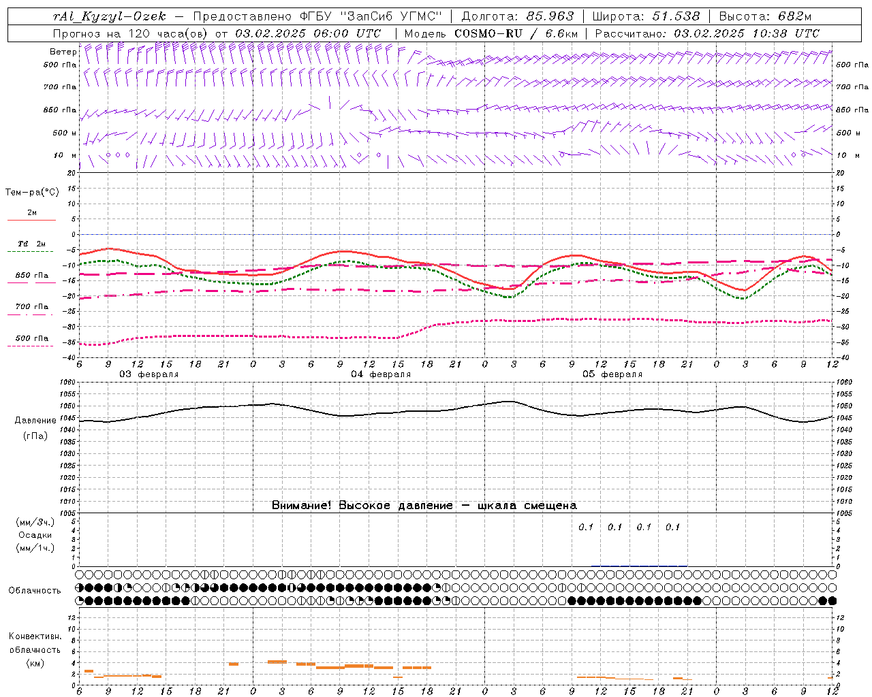Screen dimensions: 872x697
Task: Click the 05 февраля date label
Action: (x=612, y=374)
